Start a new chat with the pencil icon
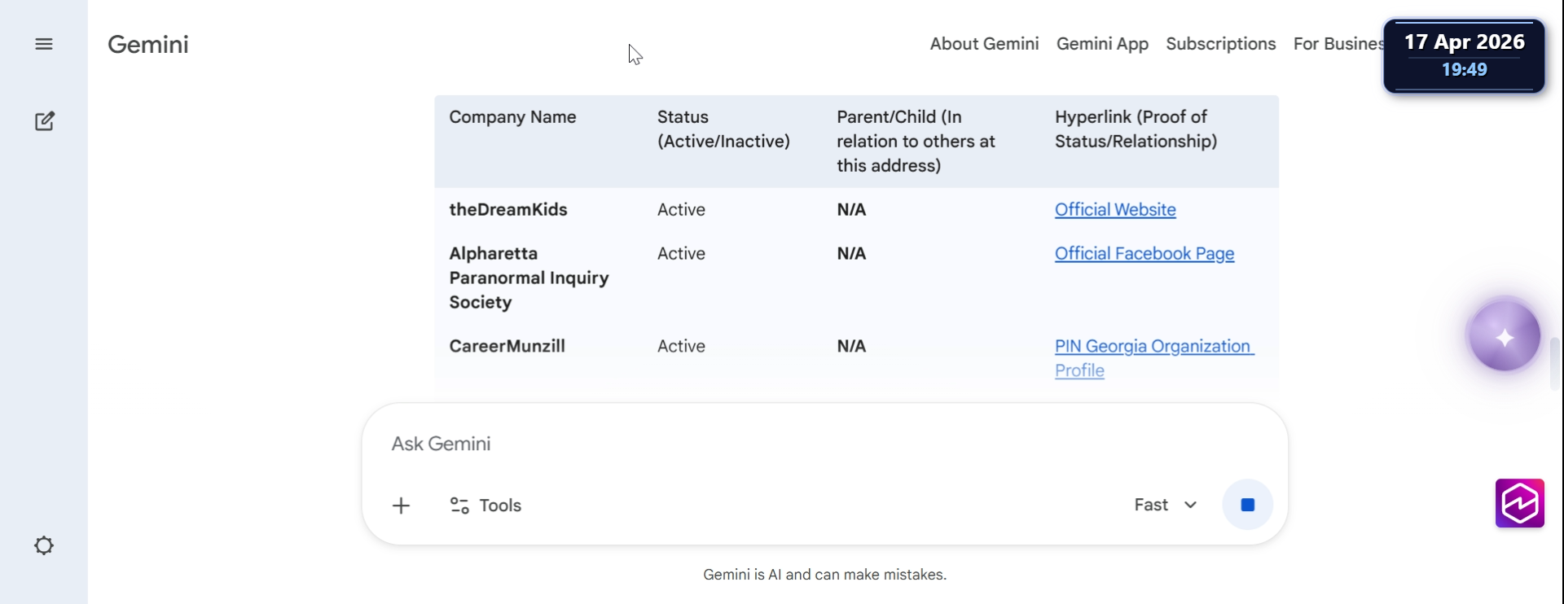The width and height of the screenshot is (1564, 604). [x=45, y=121]
